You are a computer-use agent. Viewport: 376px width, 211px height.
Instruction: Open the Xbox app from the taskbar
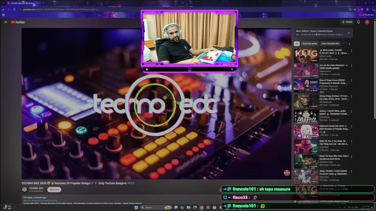click(x=214, y=207)
